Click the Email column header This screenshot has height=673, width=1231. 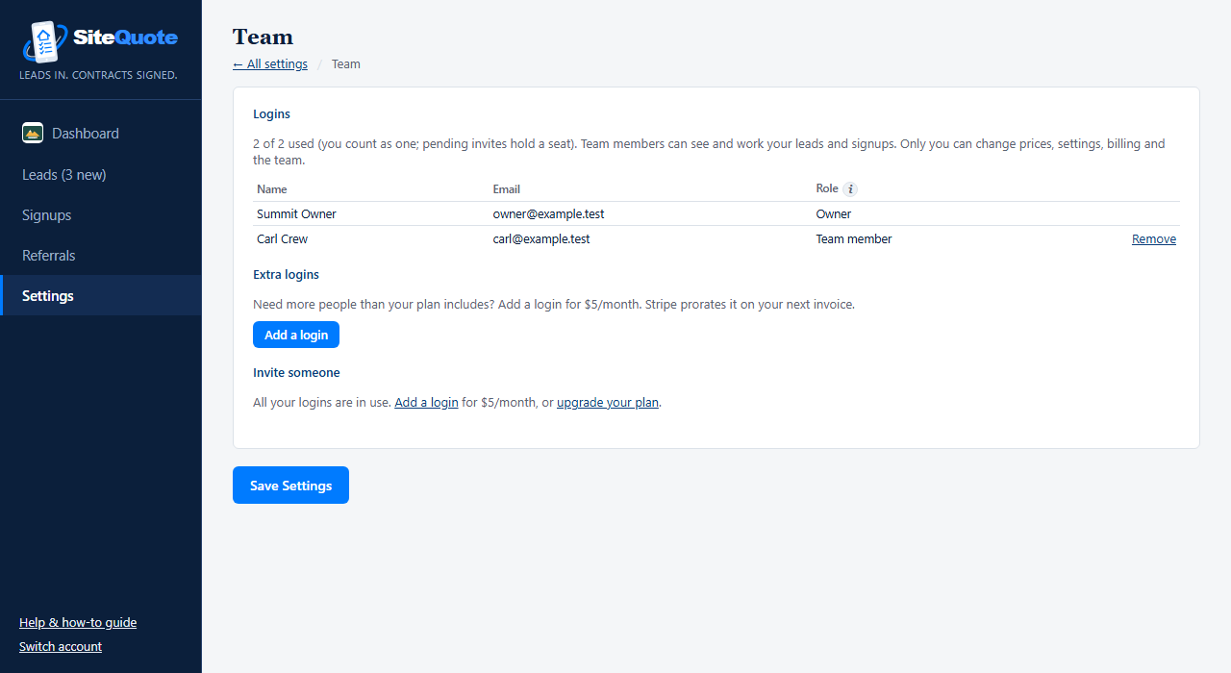(x=507, y=189)
